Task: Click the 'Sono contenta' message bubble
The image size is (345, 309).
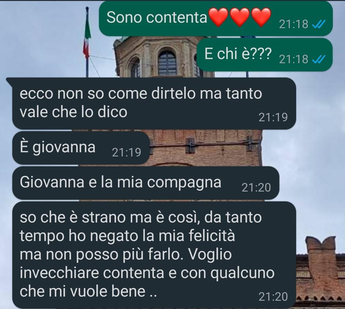Action: (x=216, y=19)
